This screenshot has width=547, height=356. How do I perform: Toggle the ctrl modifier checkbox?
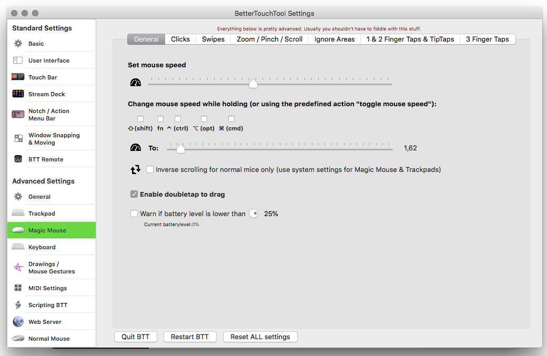click(x=178, y=119)
